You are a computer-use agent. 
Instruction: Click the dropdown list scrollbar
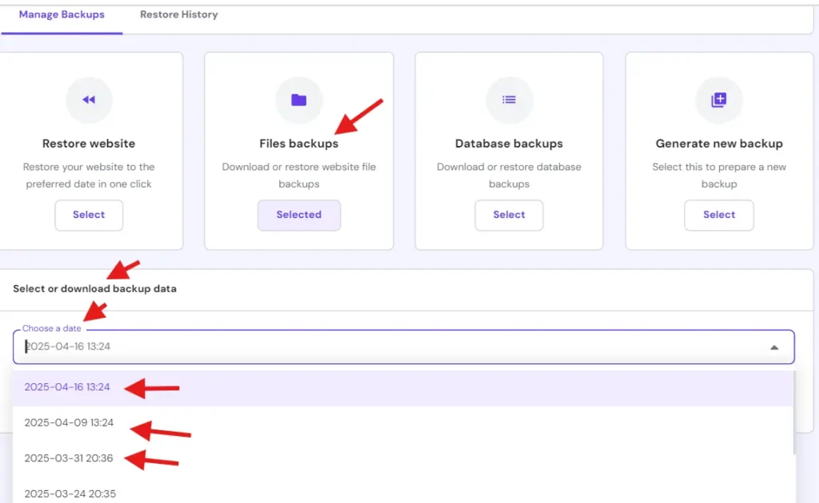[794, 413]
